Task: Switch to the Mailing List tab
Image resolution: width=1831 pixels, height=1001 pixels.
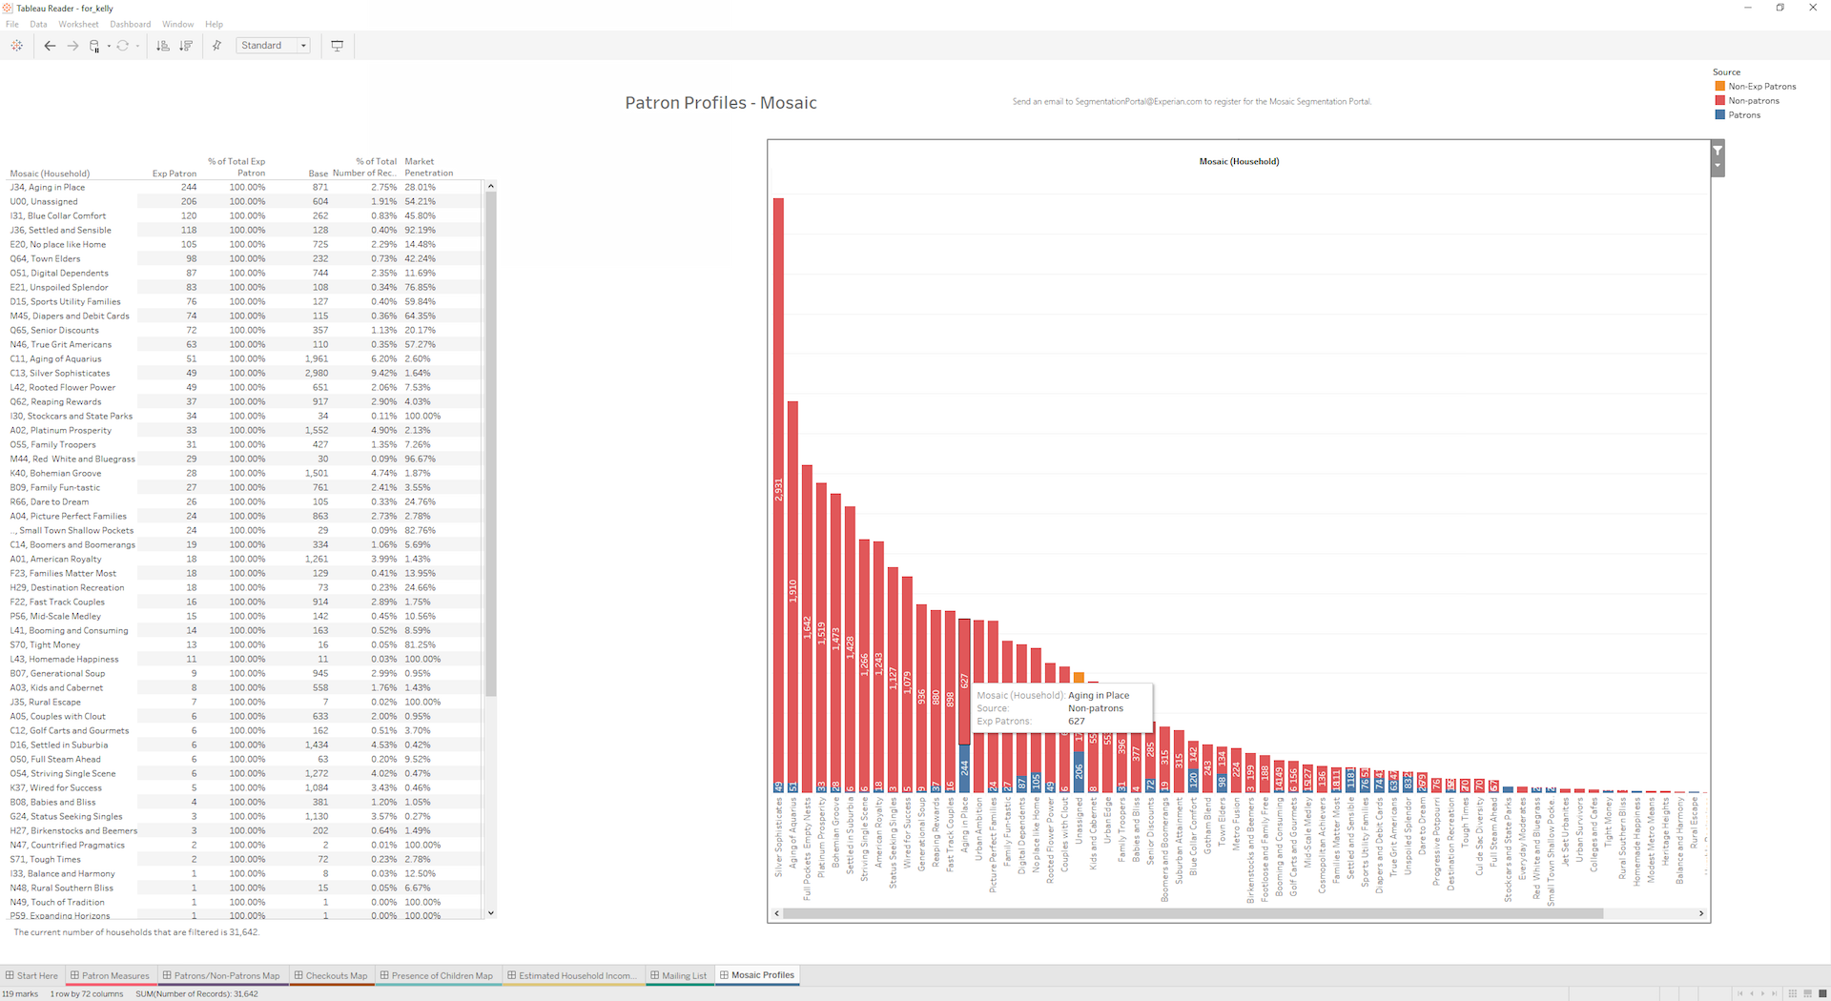Action: point(679,975)
